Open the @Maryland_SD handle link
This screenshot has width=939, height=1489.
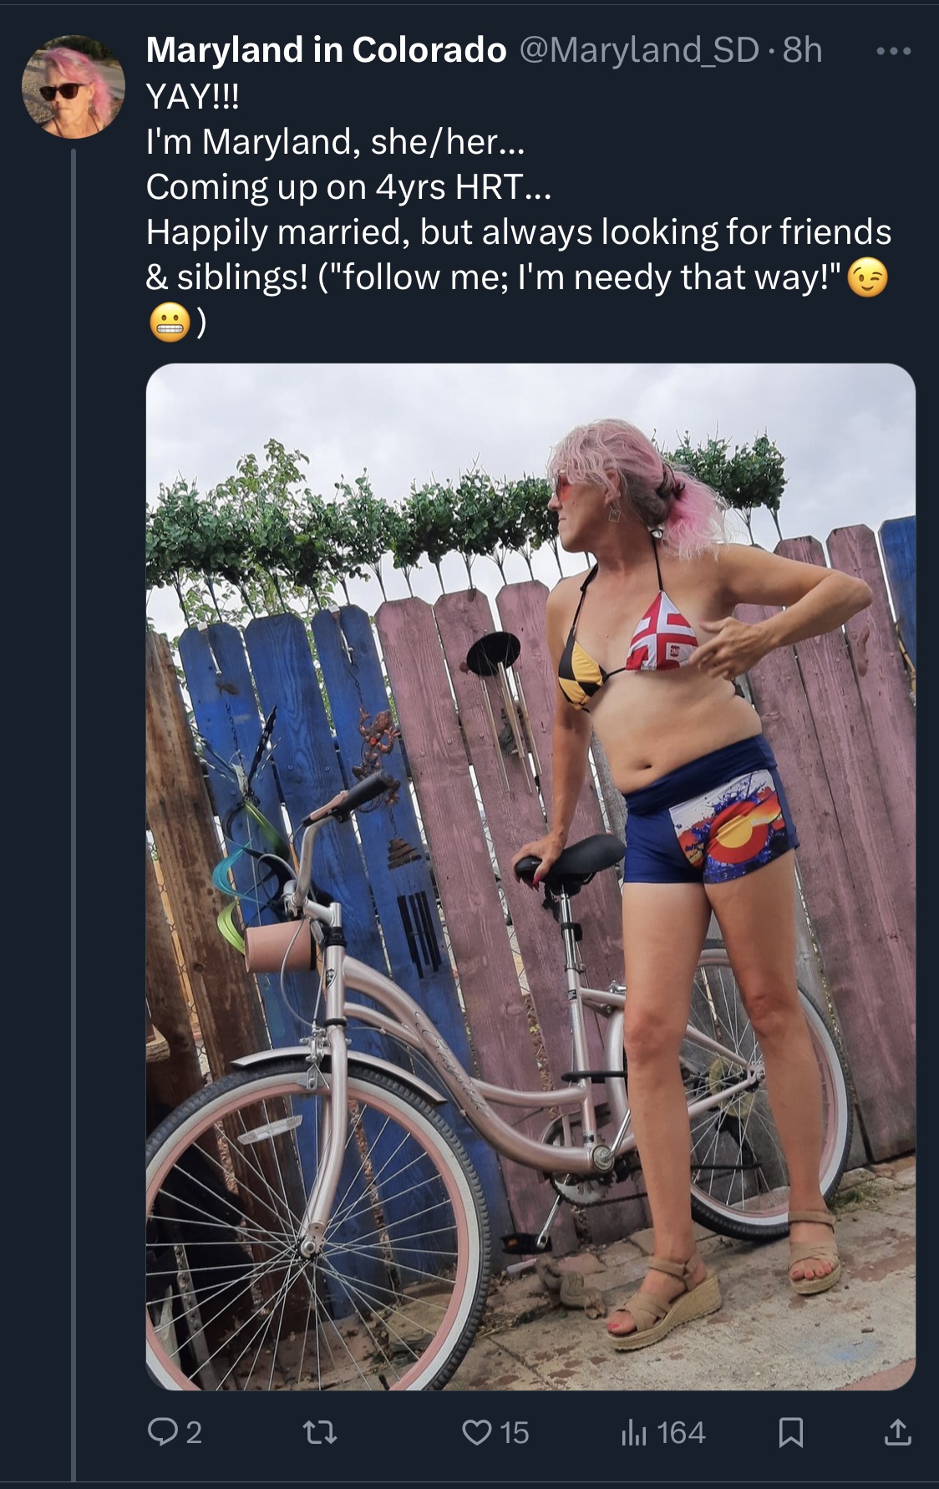click(x=639, y=51)
